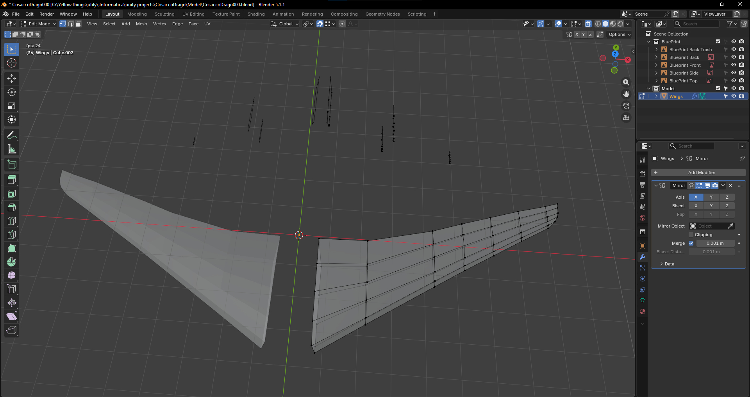Activate the Rotate tool
This screenshot has height=397, width=750.
click(x=12, y=92)
